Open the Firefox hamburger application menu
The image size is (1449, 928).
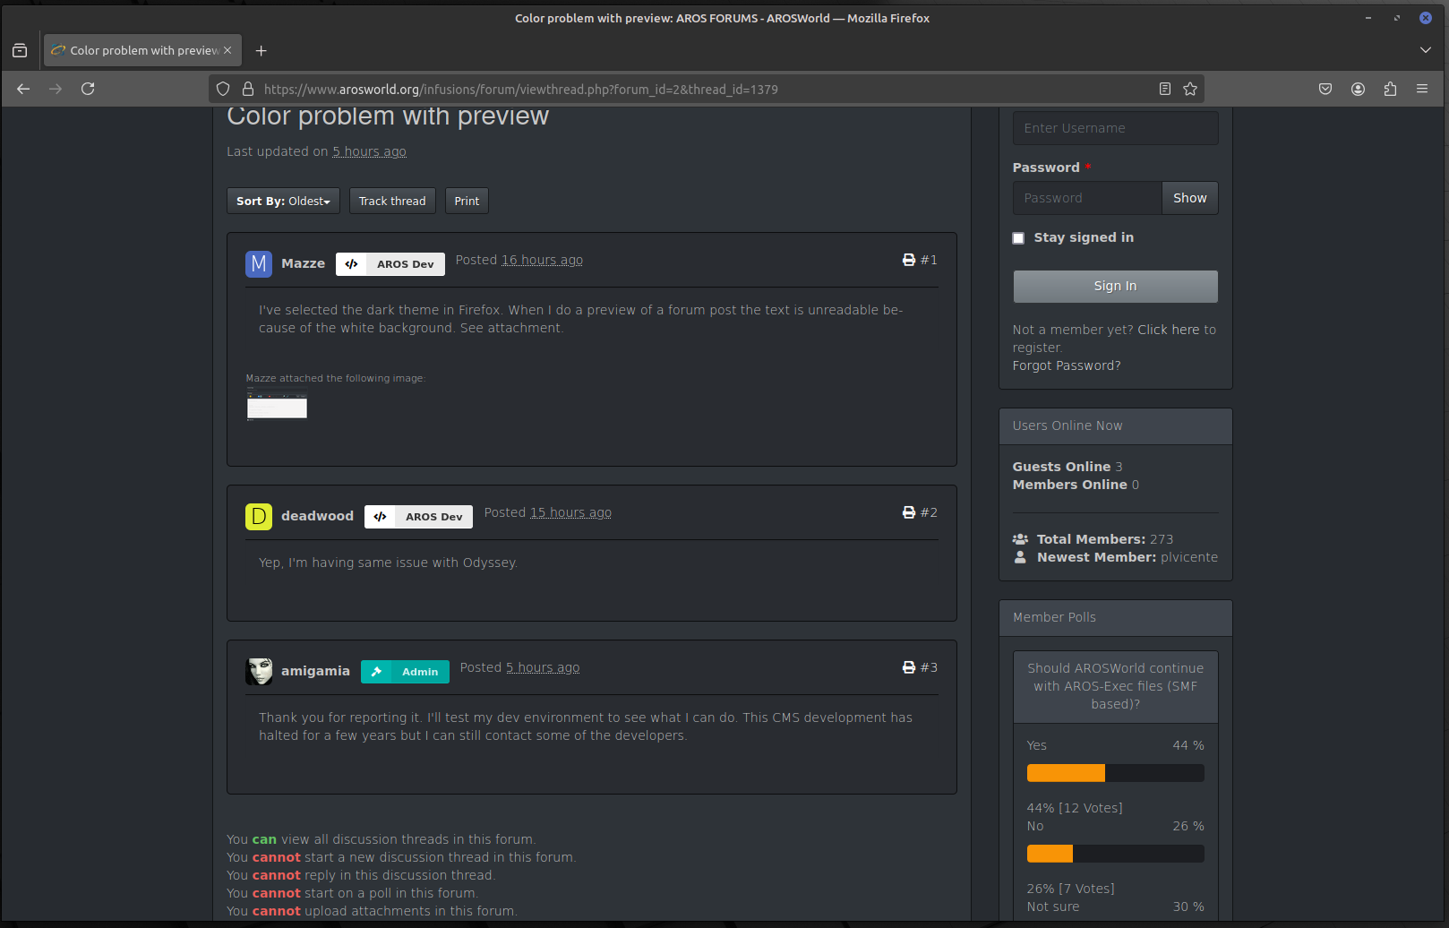tap(1422, 89)
